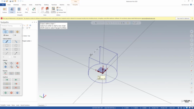Move chain start point back
The height and width of the screenshot is (109, 194).
[x=7, y=80]
